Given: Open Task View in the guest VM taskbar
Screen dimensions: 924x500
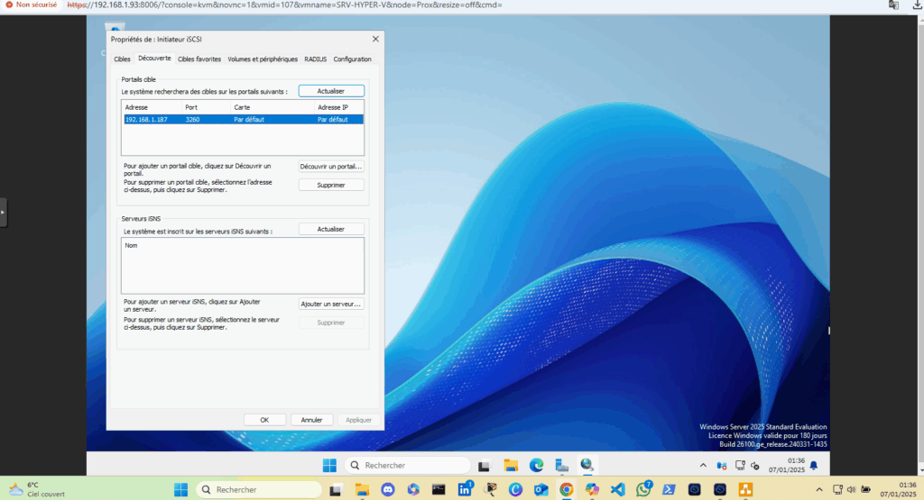Looking at the screenshot, I should click(484, 465).
